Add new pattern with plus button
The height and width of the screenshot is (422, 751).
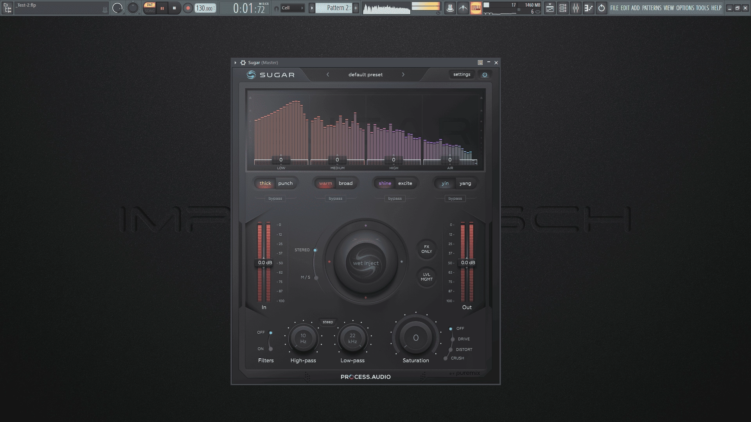[356, 8]
